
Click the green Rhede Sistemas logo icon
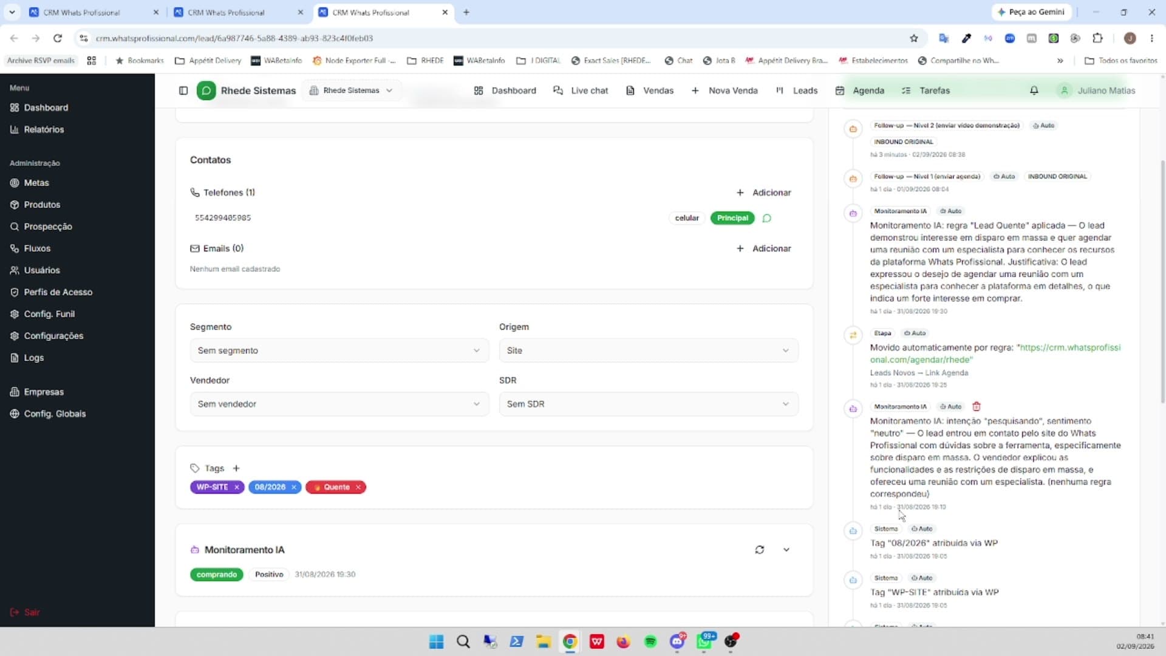pyautogui.click(x=206, y=91)
